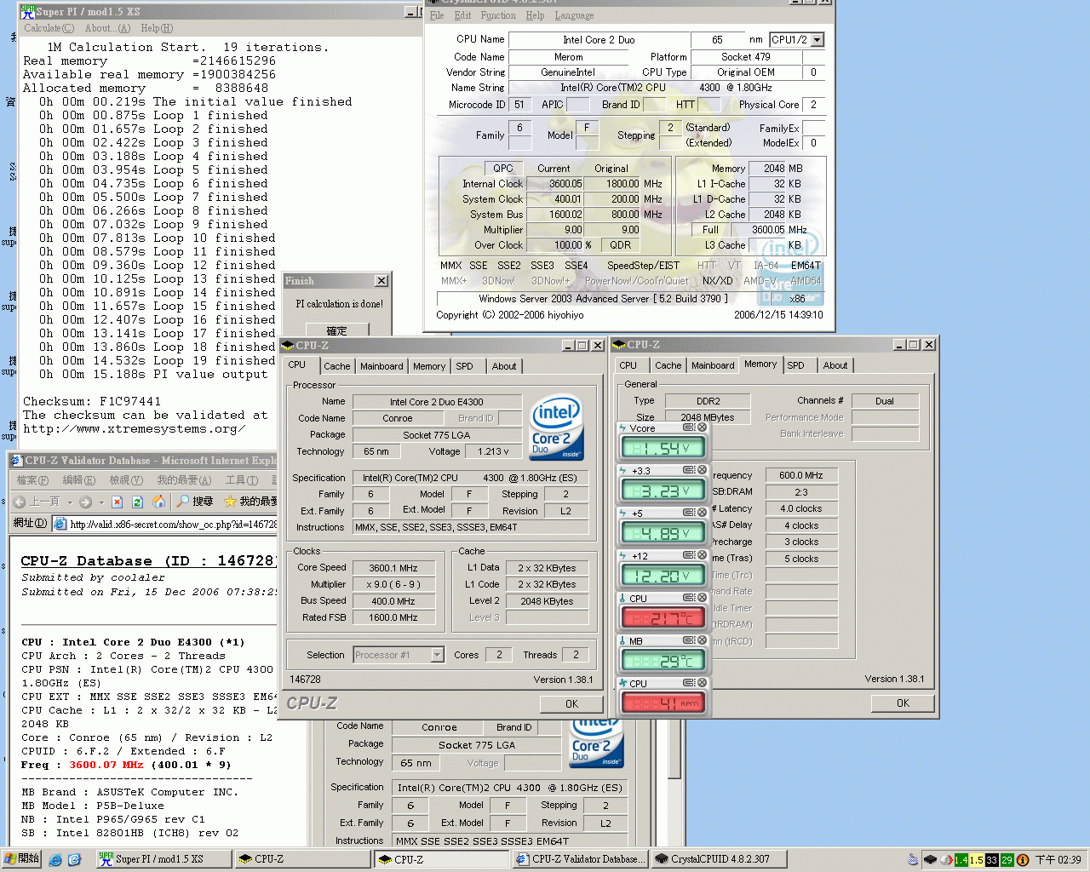Click the IE Stop icon in toolbar
The image size is (1090, 872).
[x=118, y=502]
